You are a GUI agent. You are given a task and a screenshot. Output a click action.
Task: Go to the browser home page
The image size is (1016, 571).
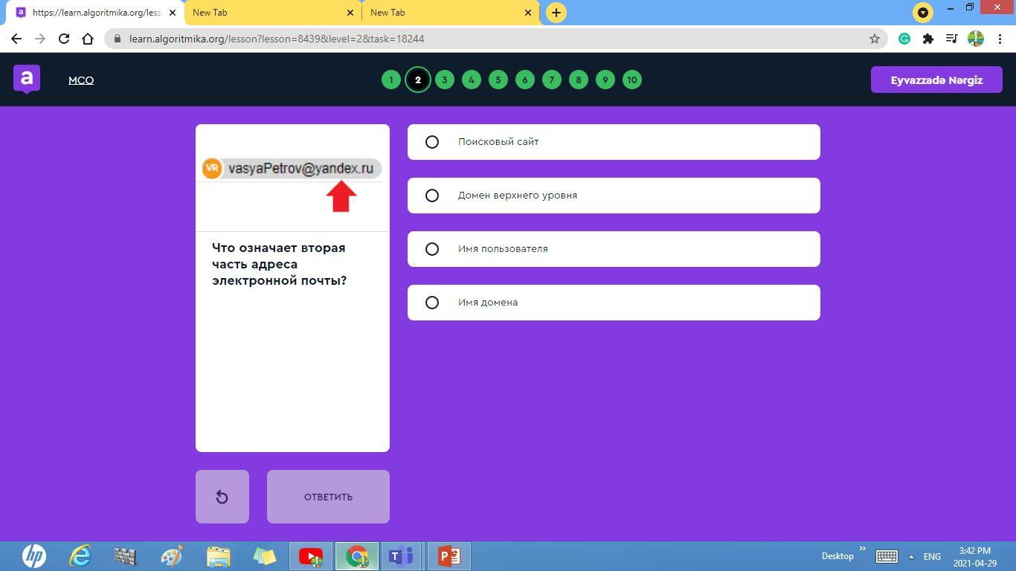pyautogui.click(x=88, y=39)
